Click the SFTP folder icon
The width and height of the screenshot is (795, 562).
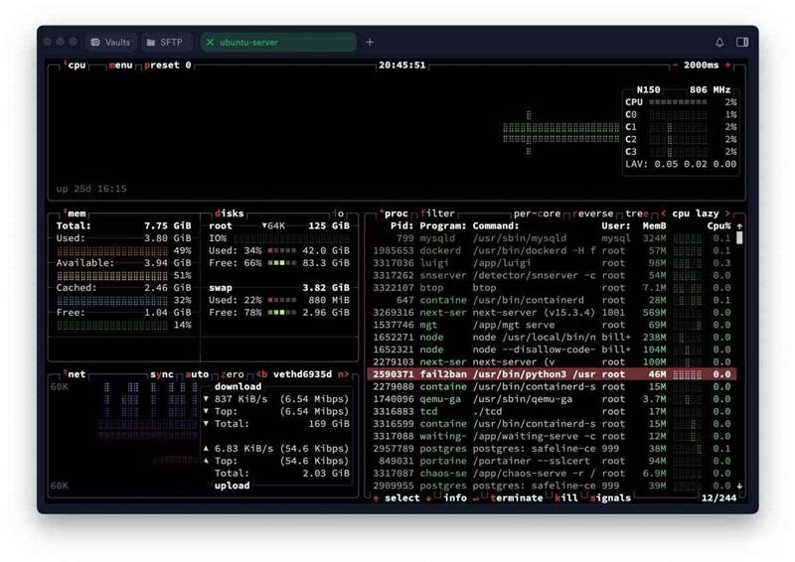coord(150,43)
